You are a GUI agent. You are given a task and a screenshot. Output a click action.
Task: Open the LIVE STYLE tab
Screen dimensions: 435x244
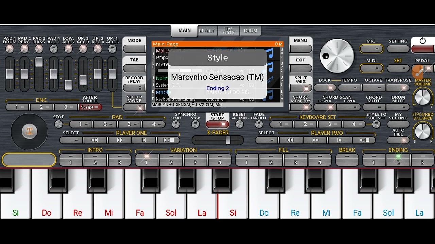point(228,31)
